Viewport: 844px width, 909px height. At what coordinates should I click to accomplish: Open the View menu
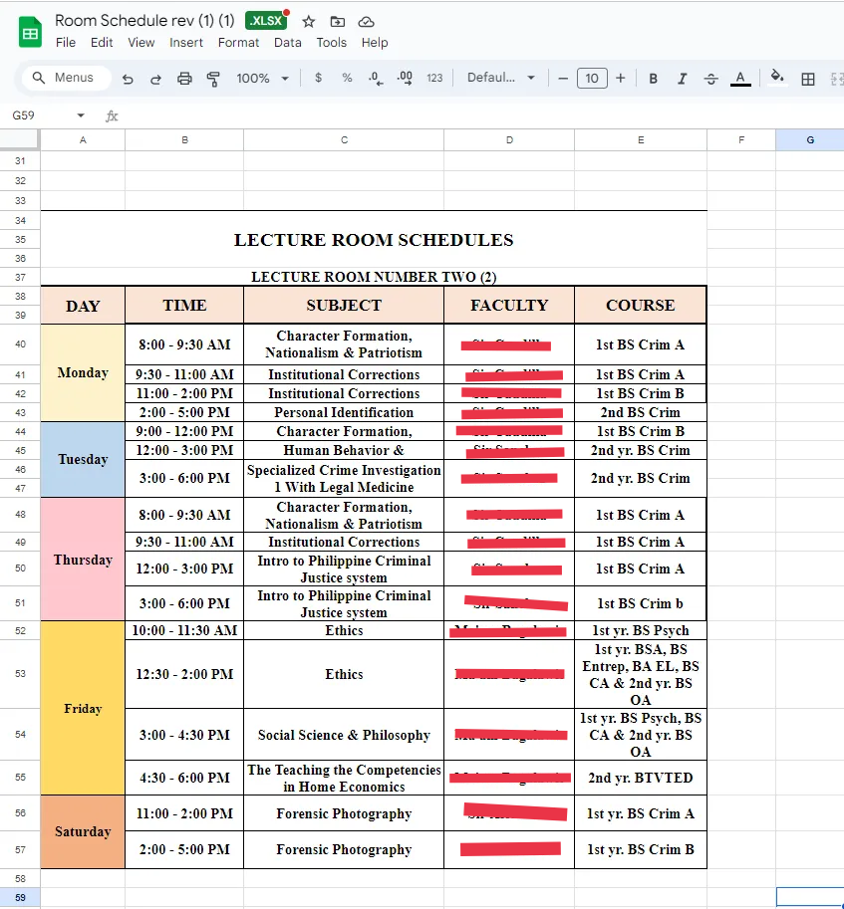coord(141,43)
